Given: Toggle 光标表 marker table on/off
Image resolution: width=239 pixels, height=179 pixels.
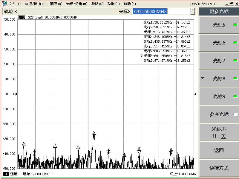Looking at the screenshot, I should (x=219, y=132).
